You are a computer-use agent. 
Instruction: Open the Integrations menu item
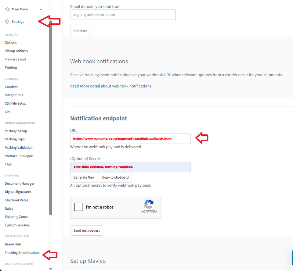tap(14, 95)
